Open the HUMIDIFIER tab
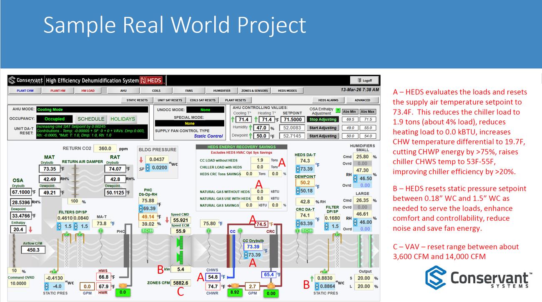542x302 pixels. click(222, 90)
